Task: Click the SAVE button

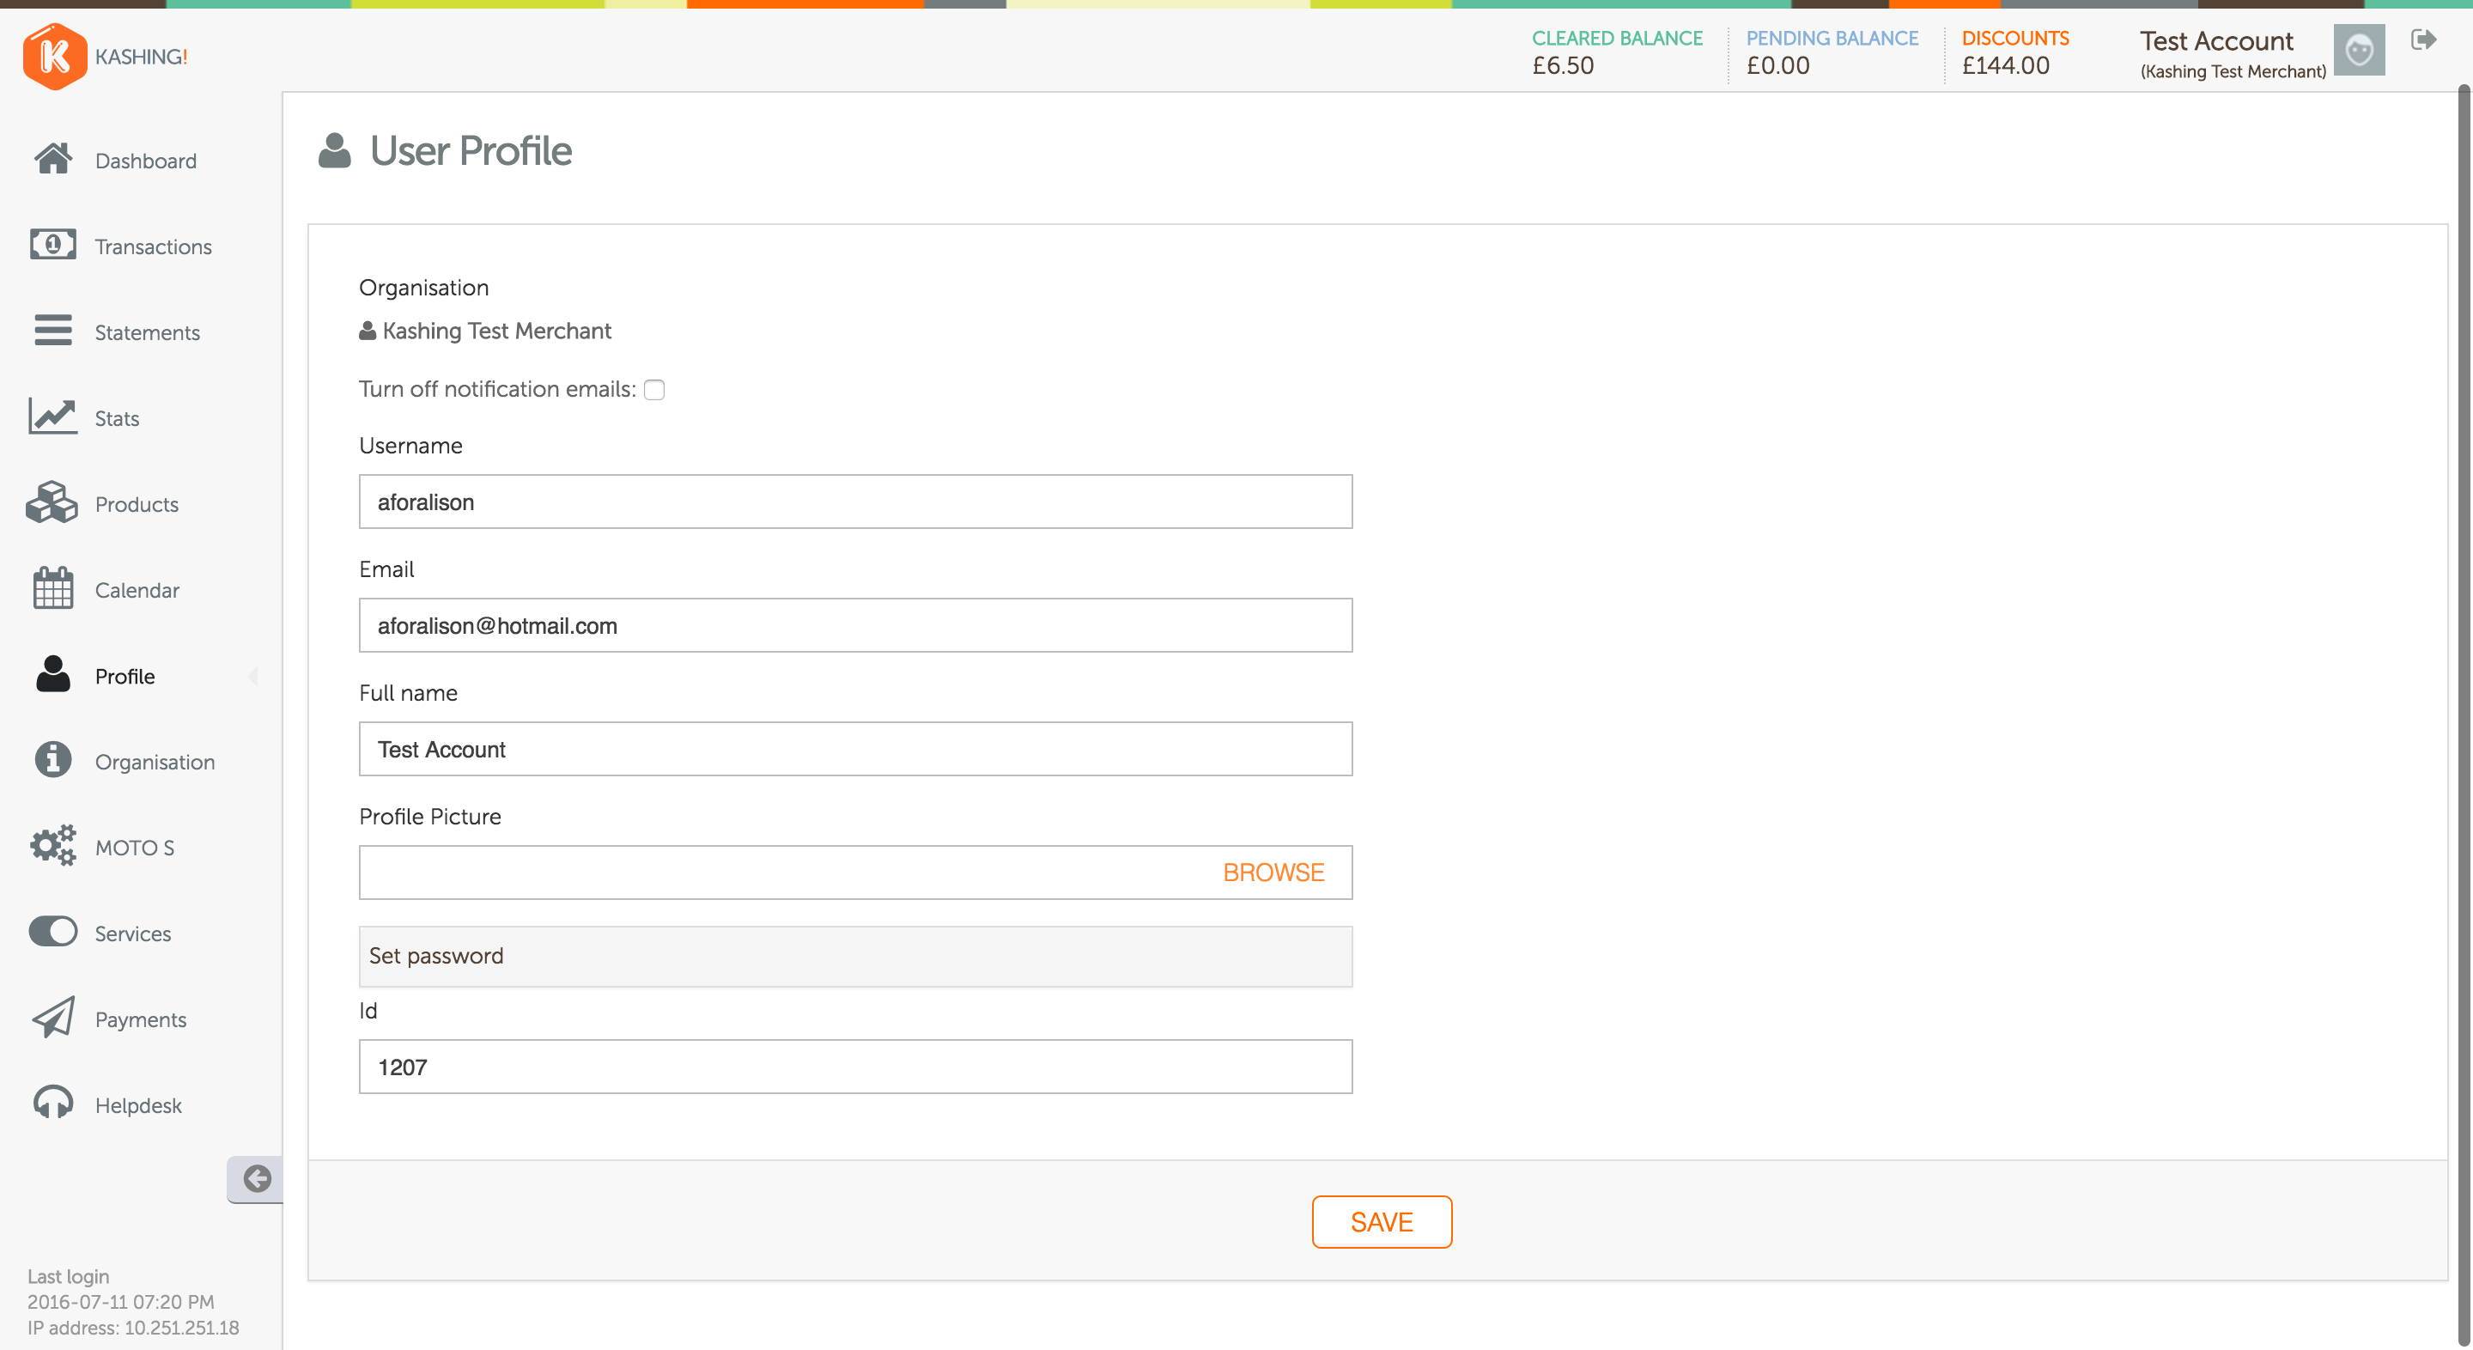Action: [1379, 1222]
